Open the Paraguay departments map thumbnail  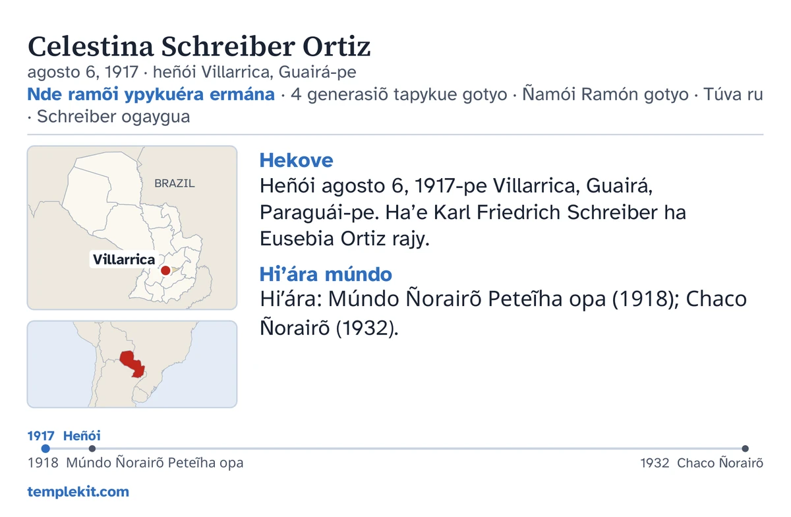132,228
